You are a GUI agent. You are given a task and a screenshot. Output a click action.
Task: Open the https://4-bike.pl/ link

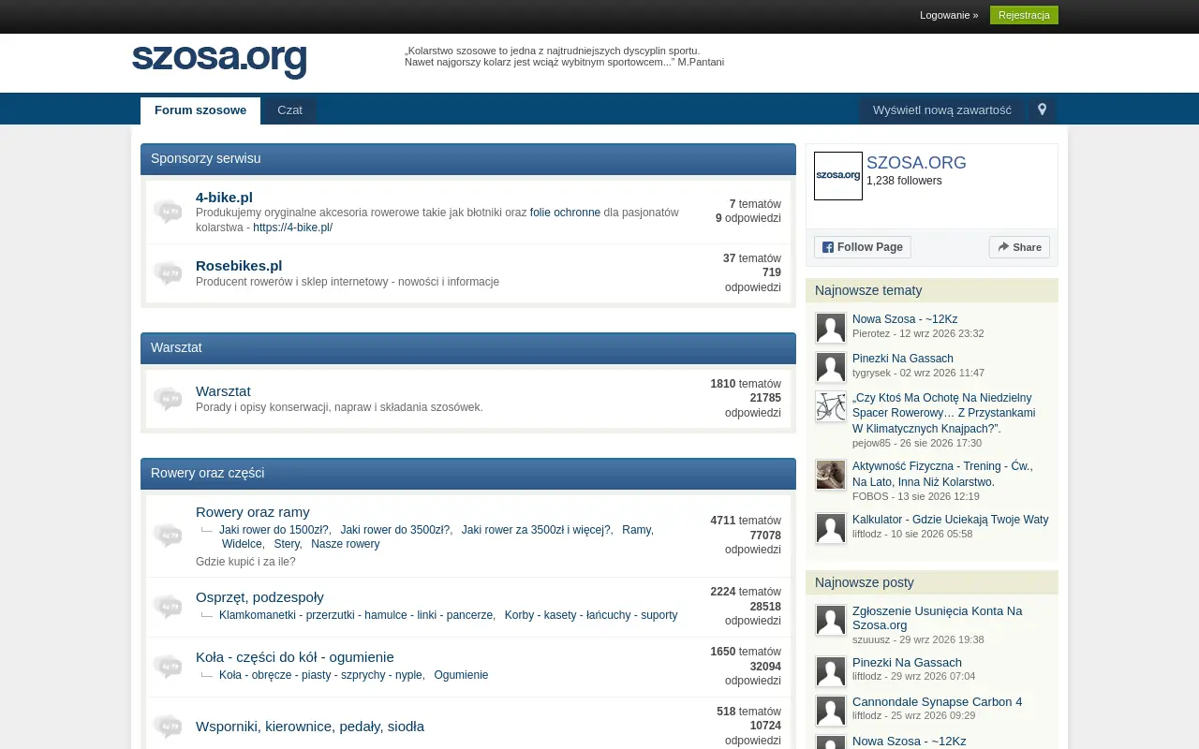tap(292, 228)
